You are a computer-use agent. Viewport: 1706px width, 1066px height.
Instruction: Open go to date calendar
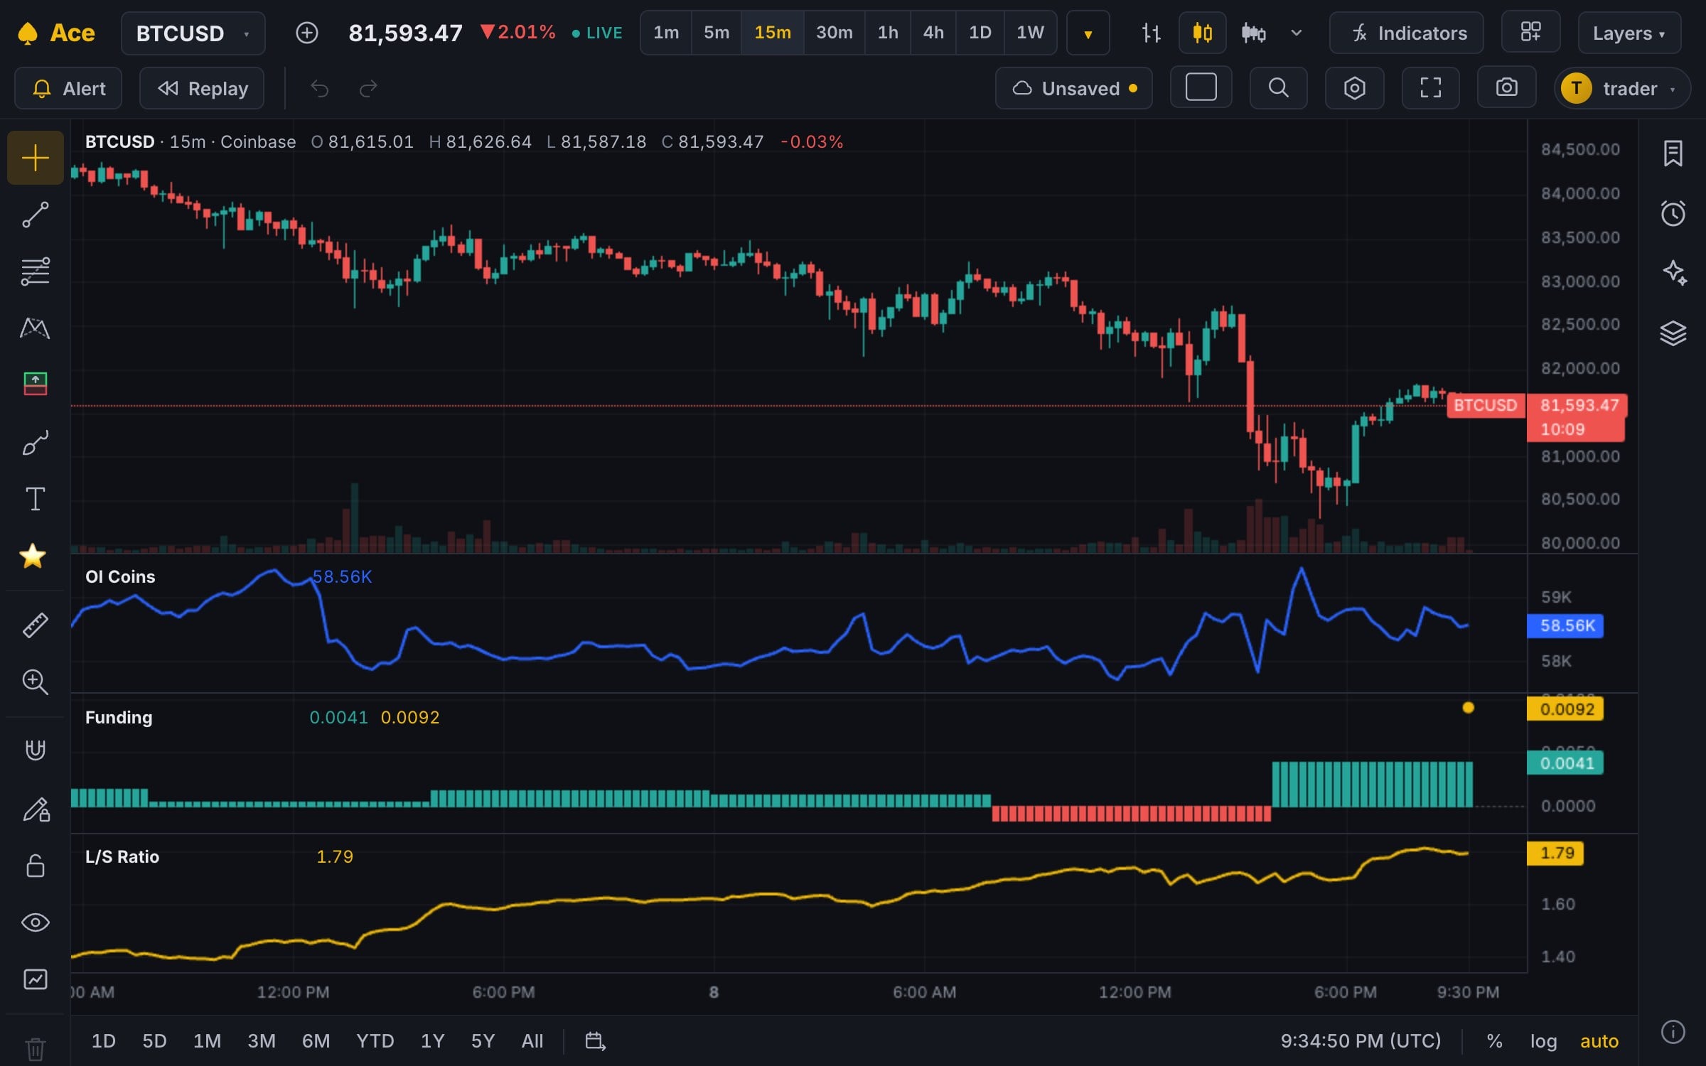595,1041
